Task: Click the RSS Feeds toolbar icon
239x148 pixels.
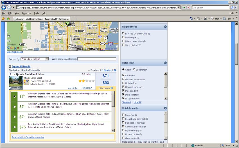Action: (198, 19)
